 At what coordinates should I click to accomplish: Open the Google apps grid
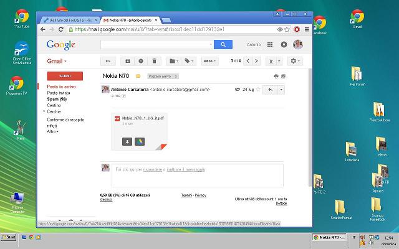(270, 44)
